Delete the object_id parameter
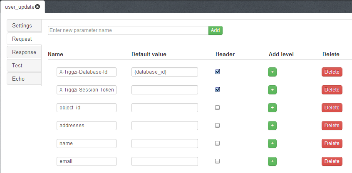 332,108
